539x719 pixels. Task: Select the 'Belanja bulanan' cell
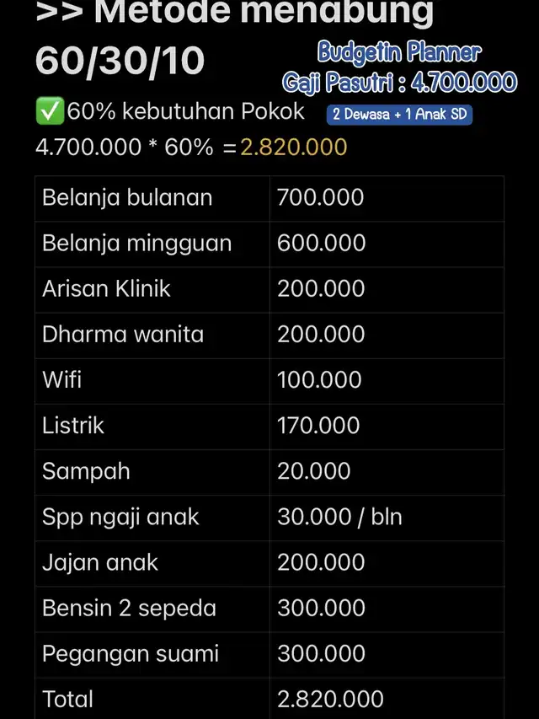tap(152, 199)
